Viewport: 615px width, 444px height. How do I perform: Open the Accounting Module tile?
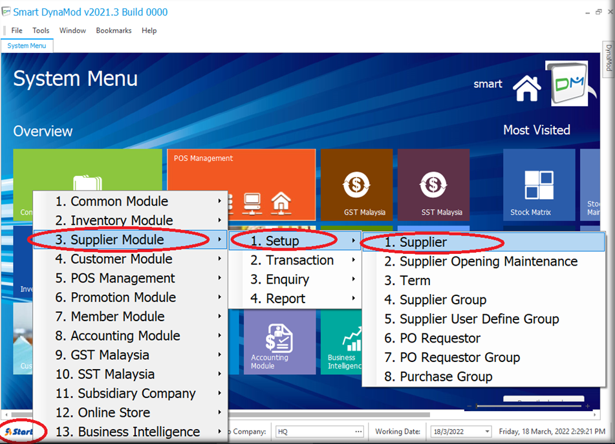pos(279,342)
